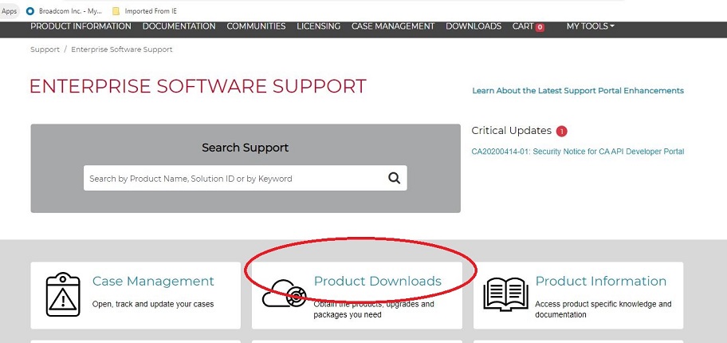Image resolution: width=727 pixels, height=343 pixels.
Task: Click the Case Management clipboard warning icon
Action: coord(63,294)
